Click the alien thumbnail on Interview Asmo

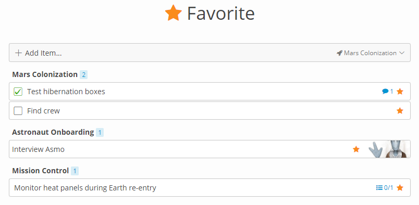tap(389, 149)
